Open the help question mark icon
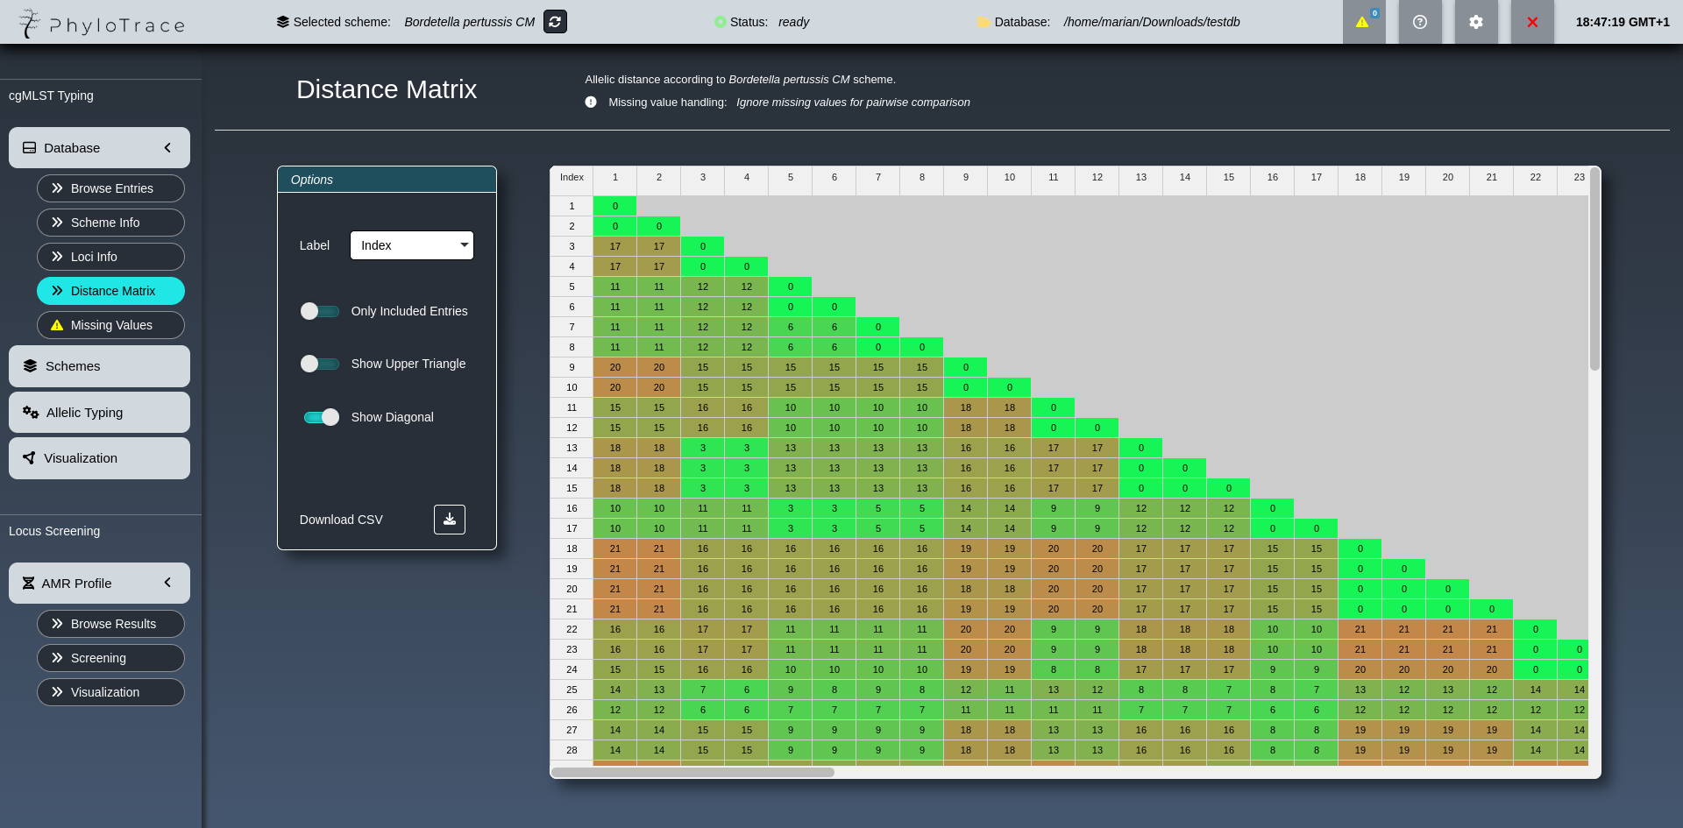1683x828 pixels. [1420, 22]
